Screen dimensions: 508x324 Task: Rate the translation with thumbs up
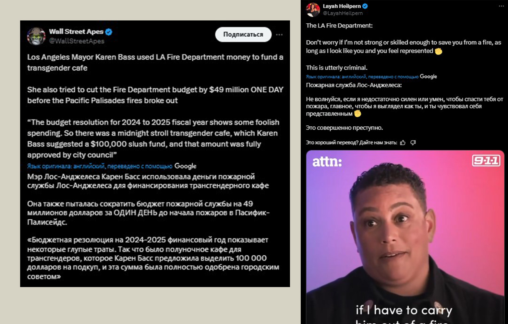pyautogui.click(x=403, y=143)
